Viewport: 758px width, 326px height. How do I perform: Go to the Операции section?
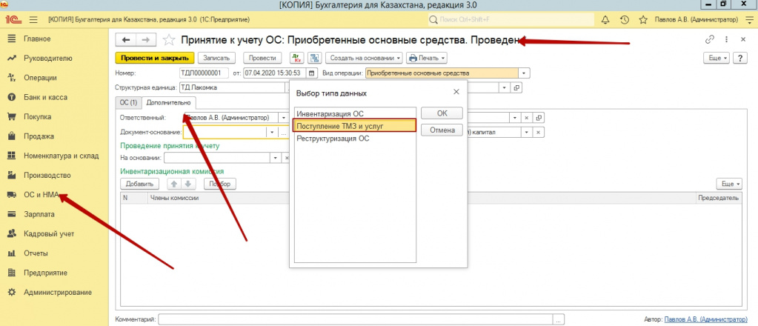(x=40, y=78)
